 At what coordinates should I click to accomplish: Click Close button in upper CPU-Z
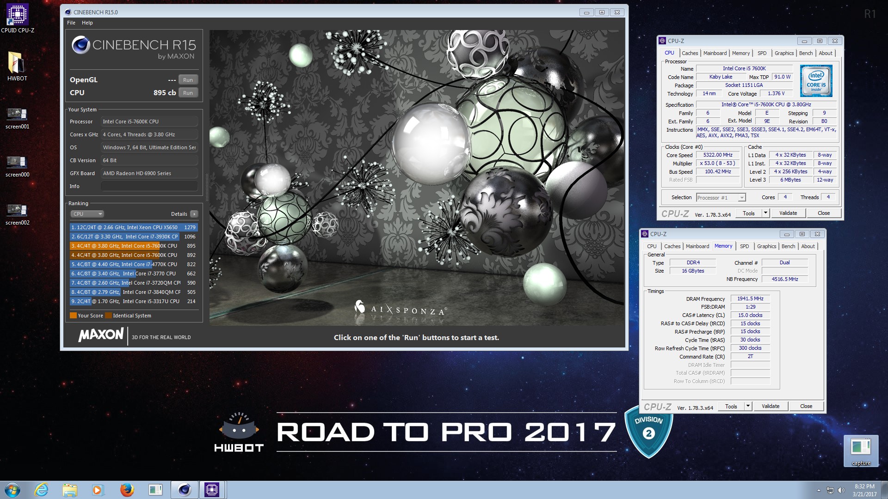click(x=824, y=213)
